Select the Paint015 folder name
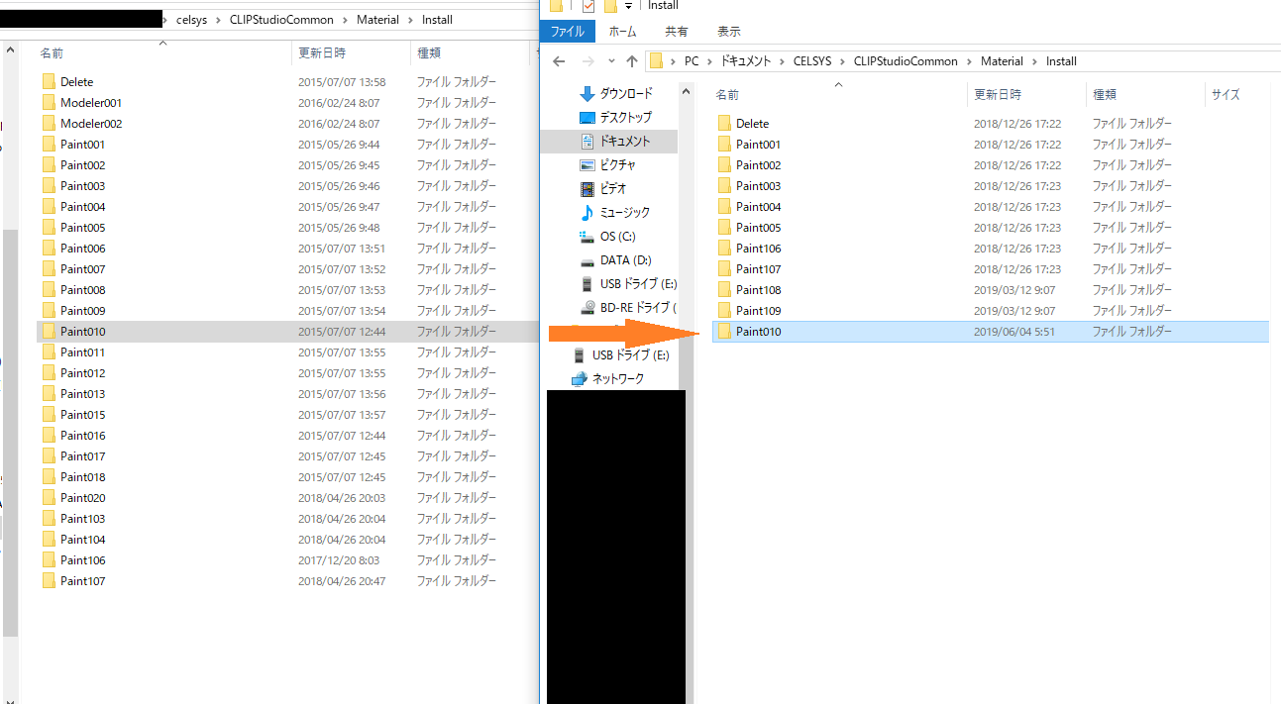 pyautogui.click(x=82, y=415)
